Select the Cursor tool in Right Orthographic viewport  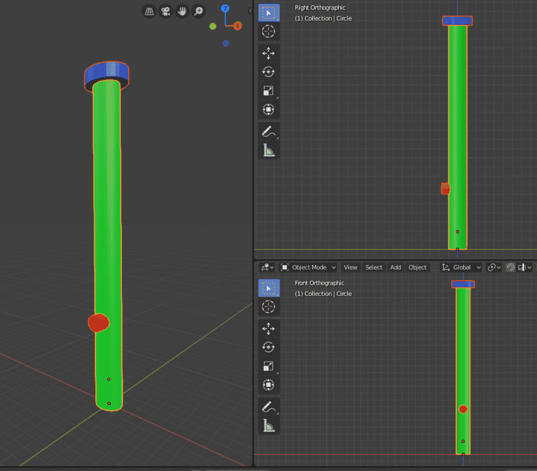click(x=268, y=32)
